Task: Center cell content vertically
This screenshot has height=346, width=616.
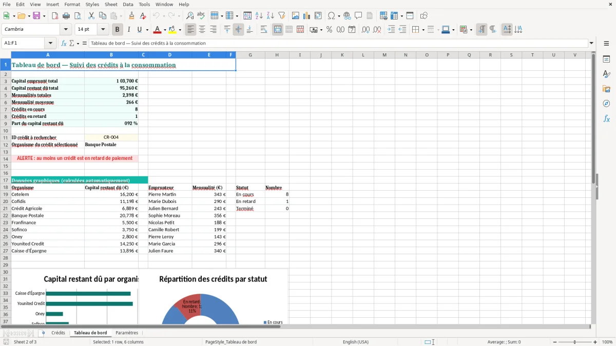Action: [x=238, y=30]
